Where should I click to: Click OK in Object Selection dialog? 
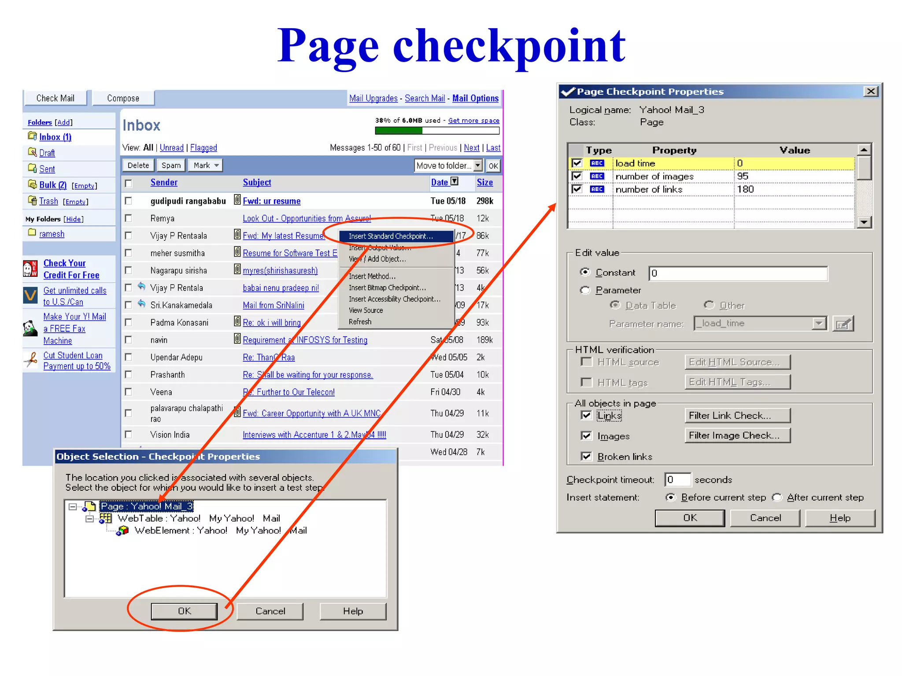click(184, 611)
